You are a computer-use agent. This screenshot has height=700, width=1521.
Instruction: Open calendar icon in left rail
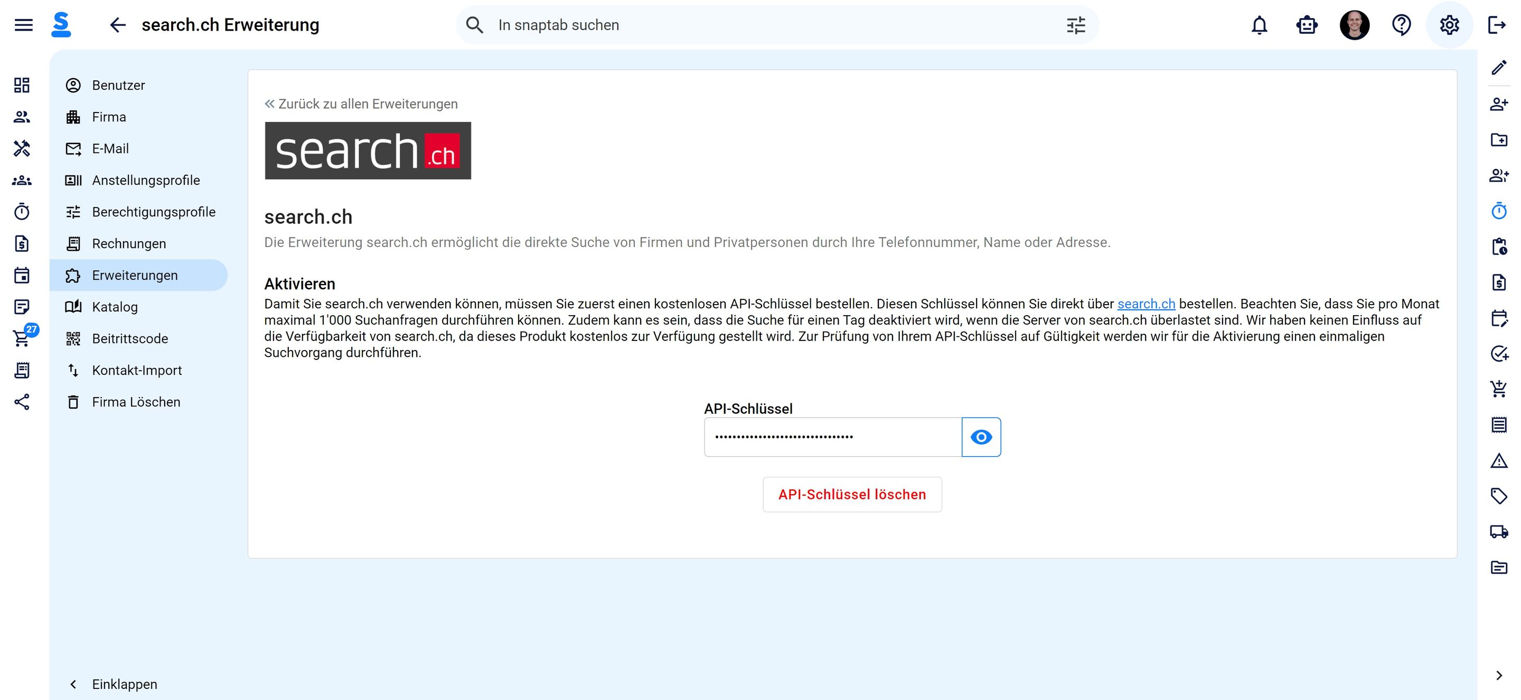22,275
